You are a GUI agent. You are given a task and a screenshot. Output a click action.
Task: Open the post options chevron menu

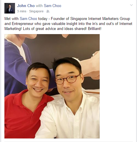tap(131, 5)
